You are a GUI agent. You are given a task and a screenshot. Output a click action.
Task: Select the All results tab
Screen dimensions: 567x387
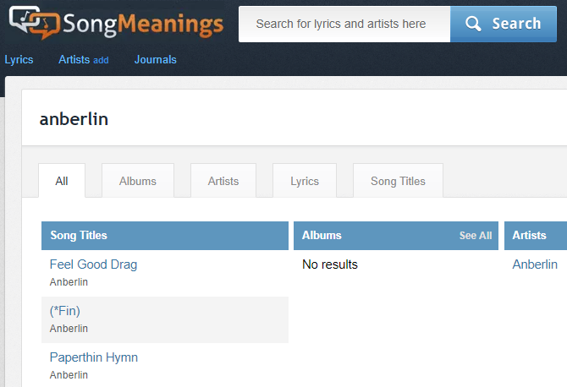(62, 181)
